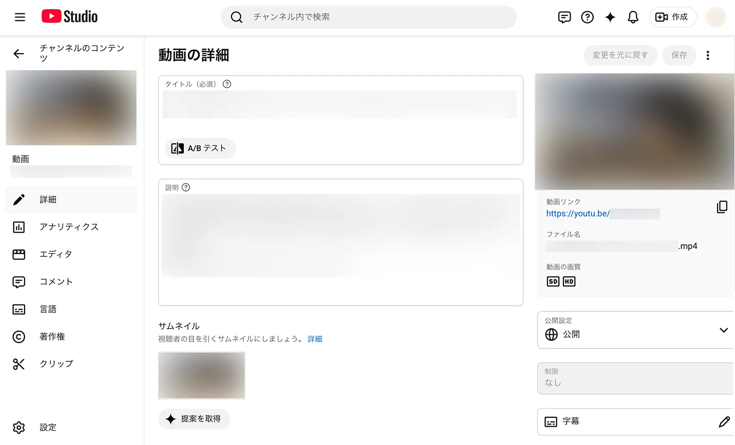Image resolution: width=735 pixels, height=445 pixels.
Task: Click the video preview player
Action: (x=635, y=132)
